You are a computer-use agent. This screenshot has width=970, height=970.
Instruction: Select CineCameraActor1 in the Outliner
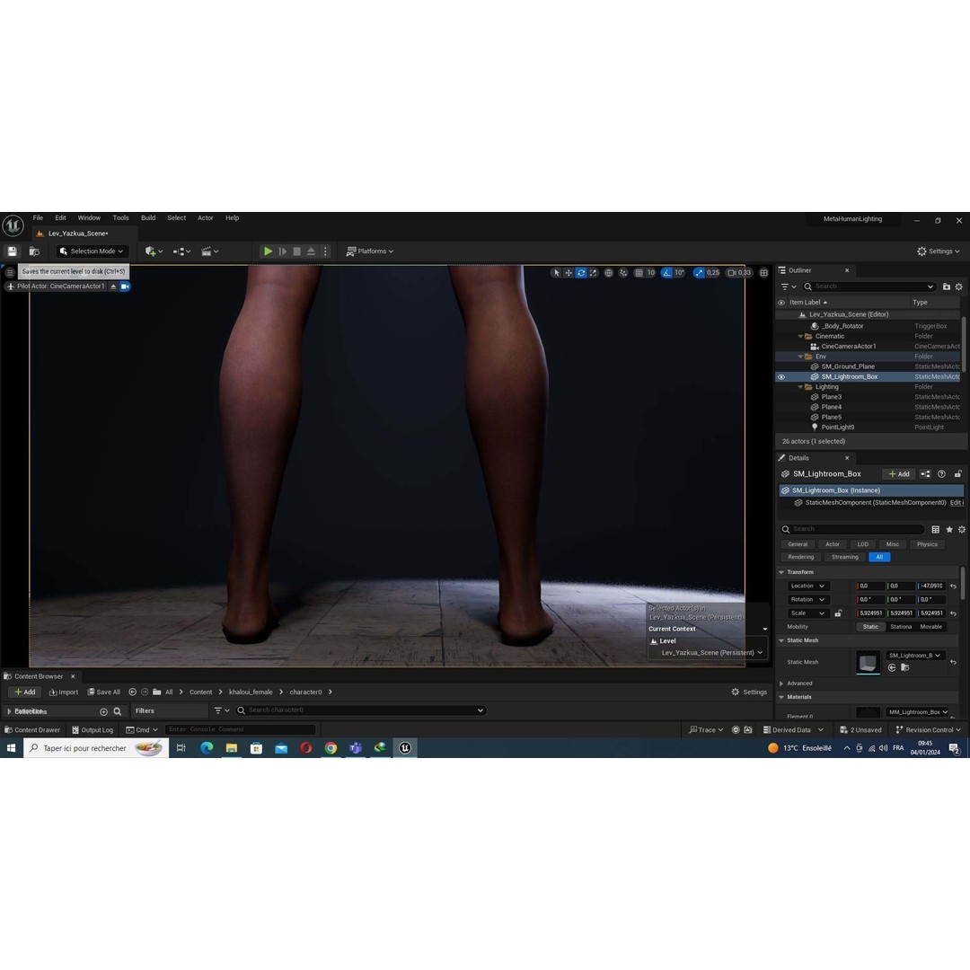tap(848, 347)
